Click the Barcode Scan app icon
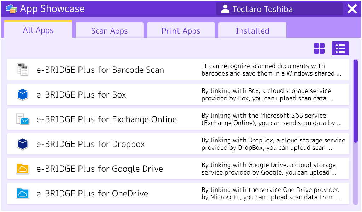Image resolution: width=362 pixels, height=212 pixels. point(23,70)
